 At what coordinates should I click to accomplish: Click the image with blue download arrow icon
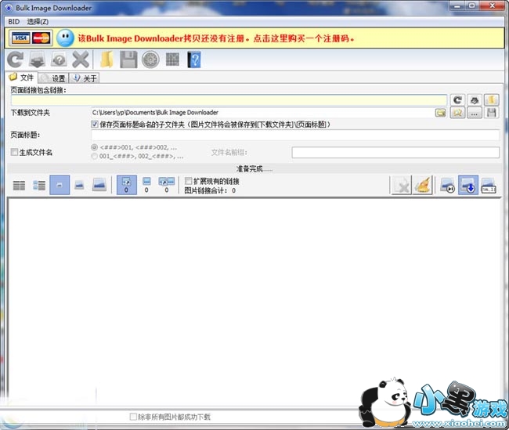click(467, 185)
